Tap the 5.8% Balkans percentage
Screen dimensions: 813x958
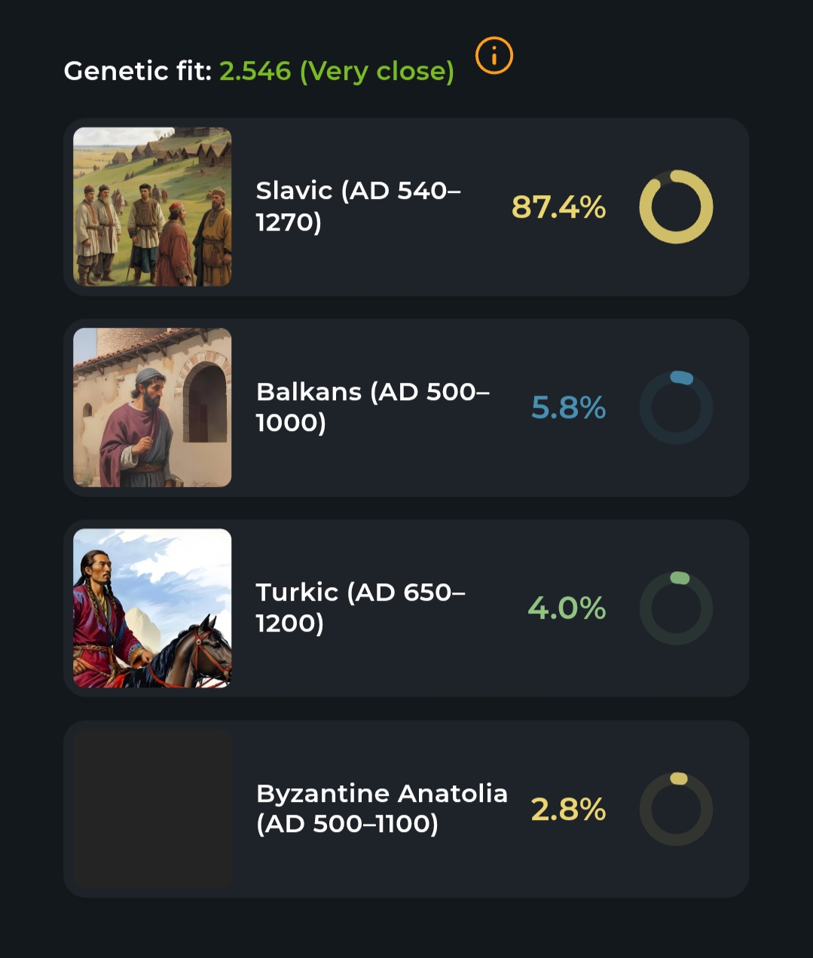coord(568,408)
